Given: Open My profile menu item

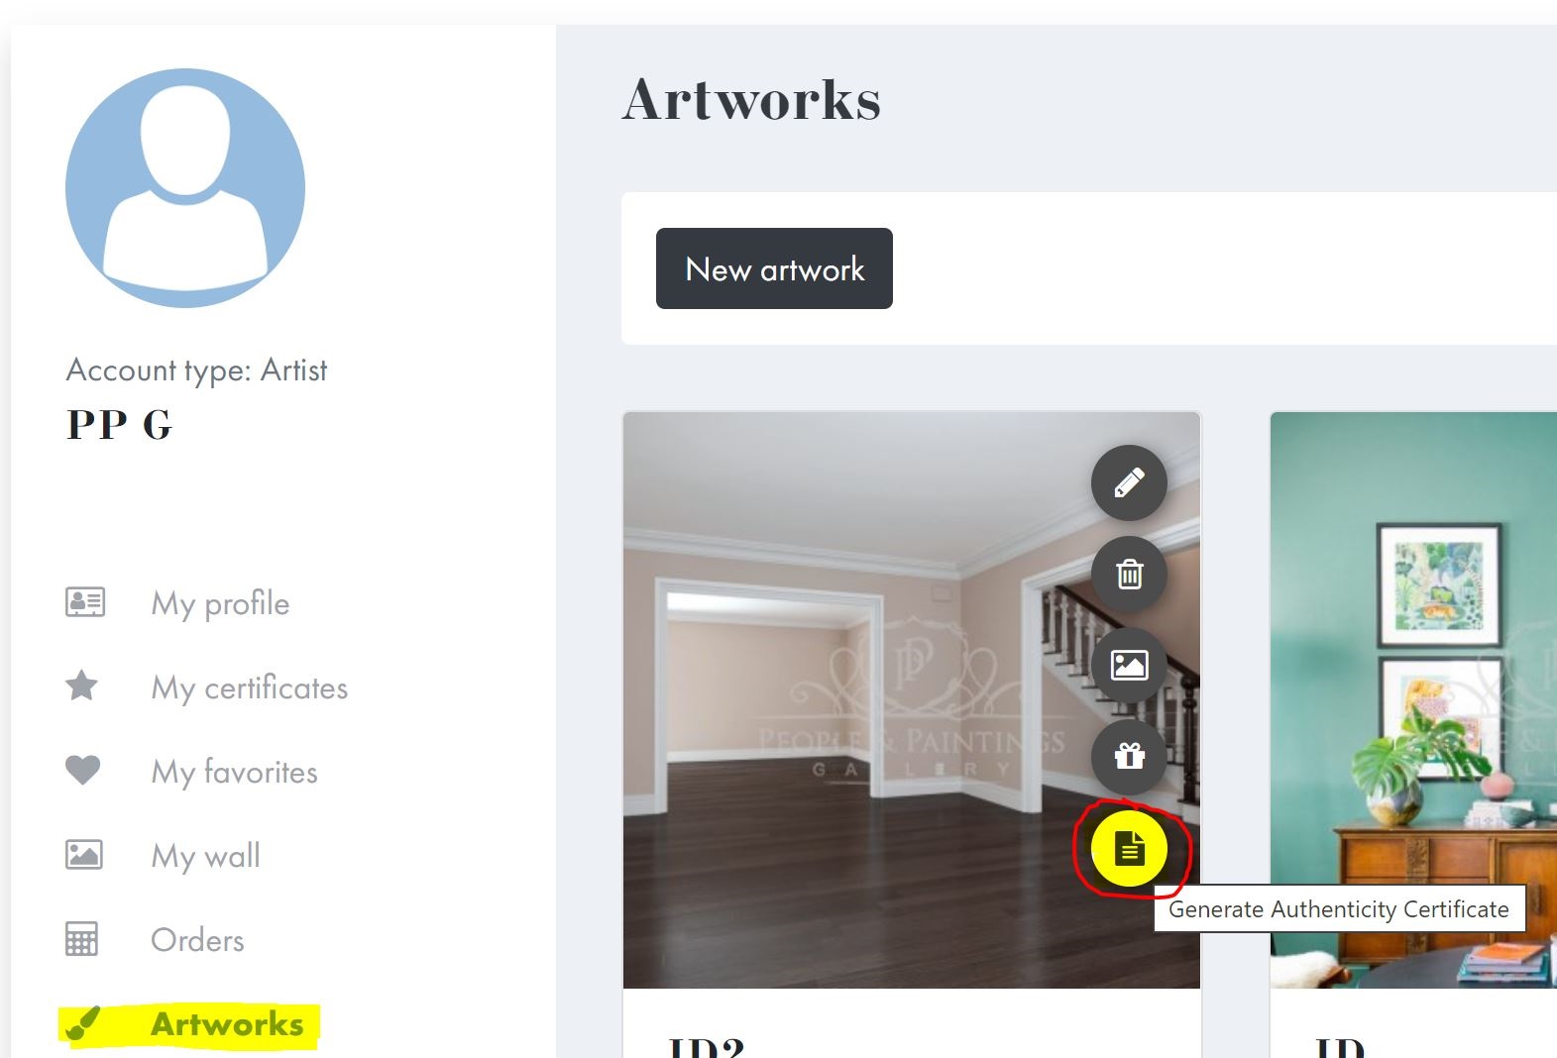Looking at the screenshot, I should (x=220, y=603).
